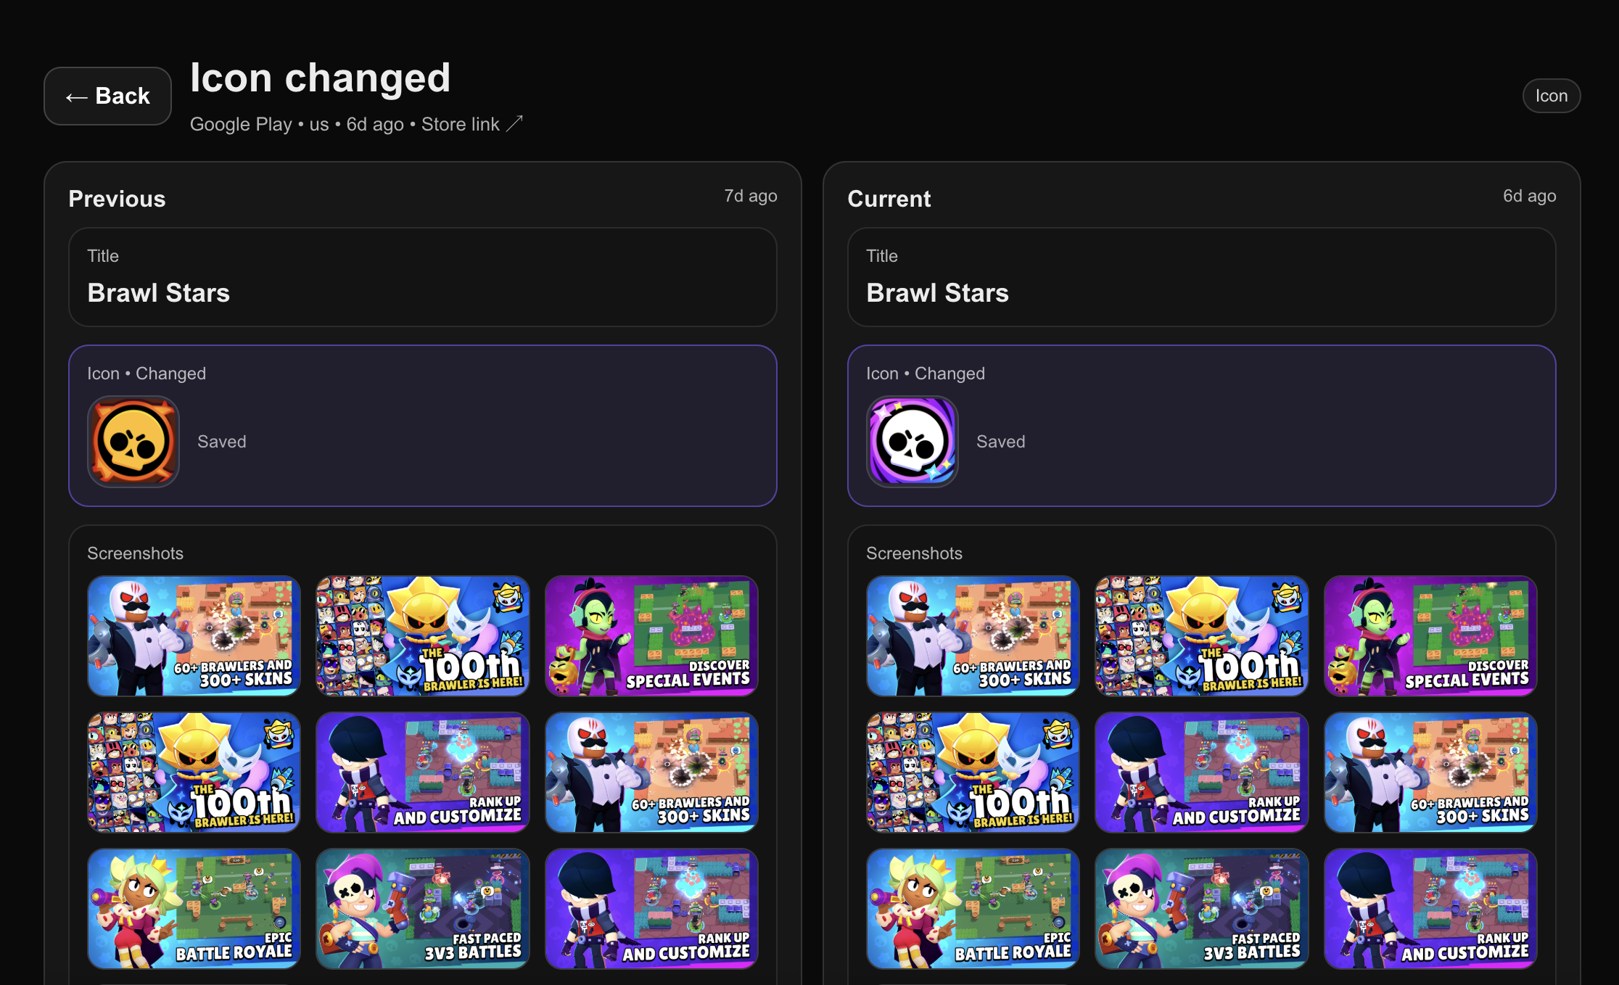The height and width of the screenshot is (985, 1619).
Task: Click the Icon tag badge
Action: click(x=1551, y=96)
